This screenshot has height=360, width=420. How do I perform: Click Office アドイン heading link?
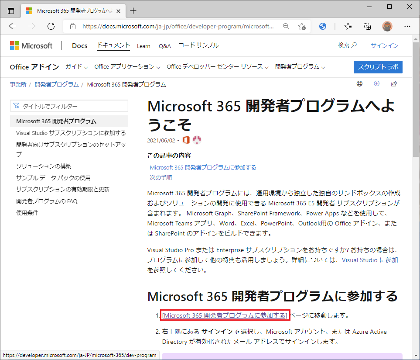tap(34, 67)
